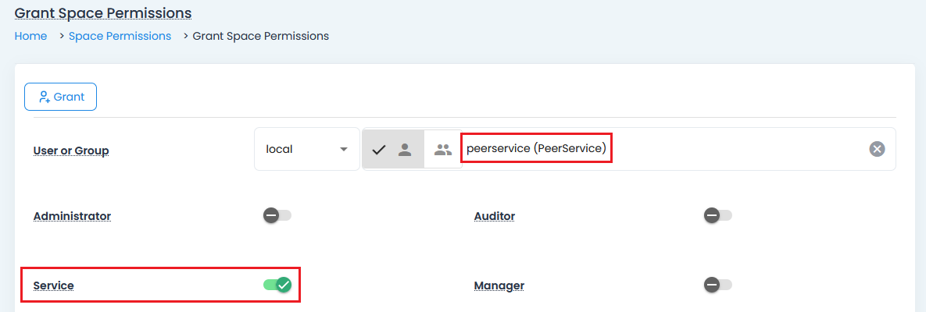Enable the Manager permission toggle
The image size is (926, 312).
coord(718,285)
